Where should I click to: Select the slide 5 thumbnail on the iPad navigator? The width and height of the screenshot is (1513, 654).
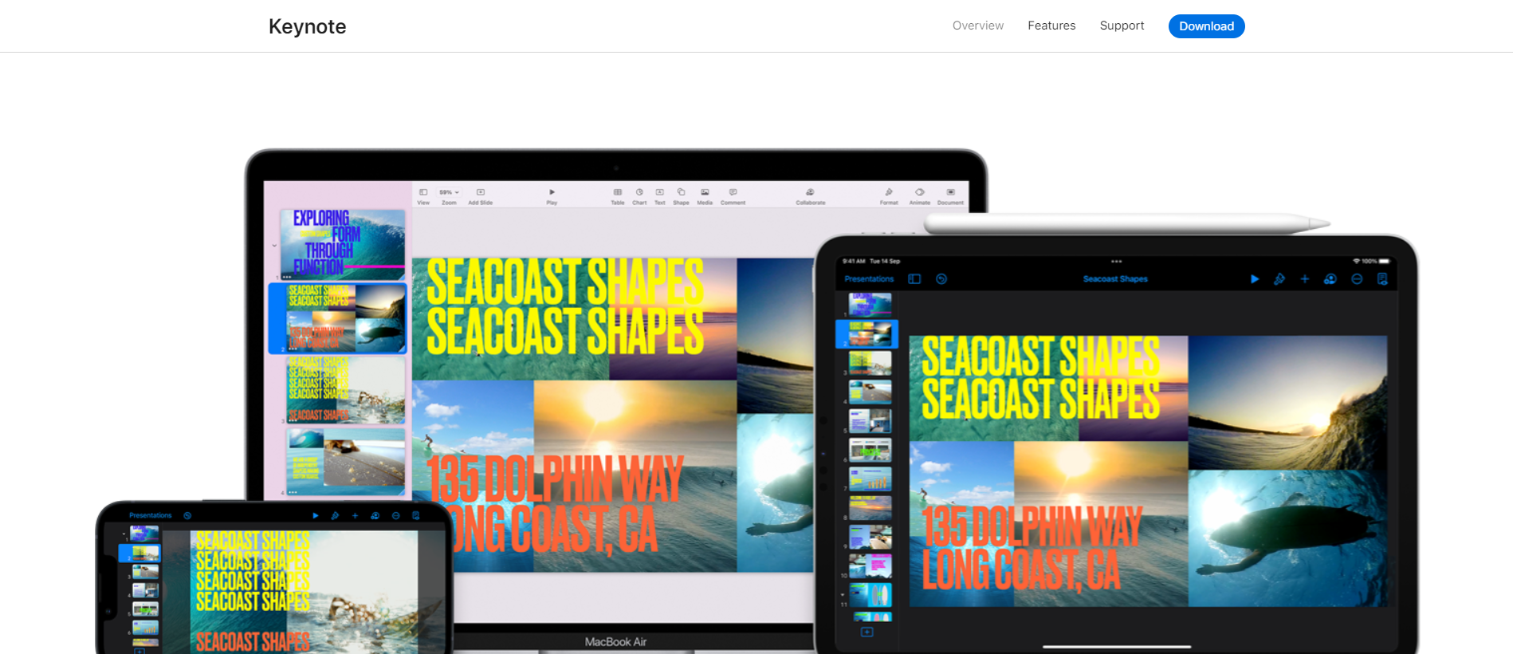870,421
